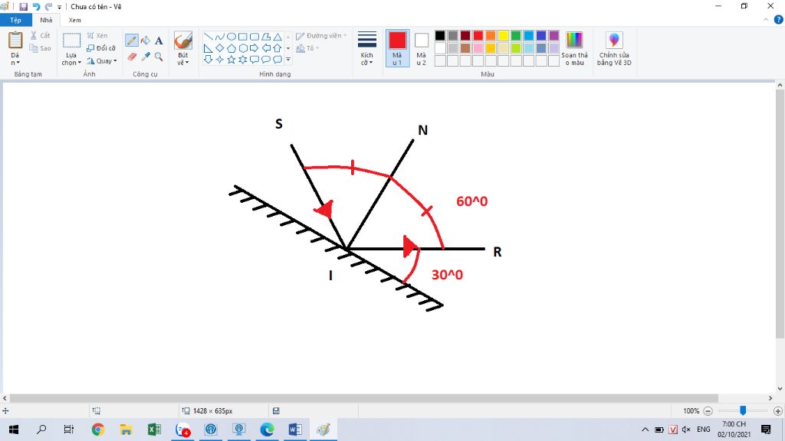Pick the black color swatch
The width and height of the screenshot is (785, 441).
point(439,35)
